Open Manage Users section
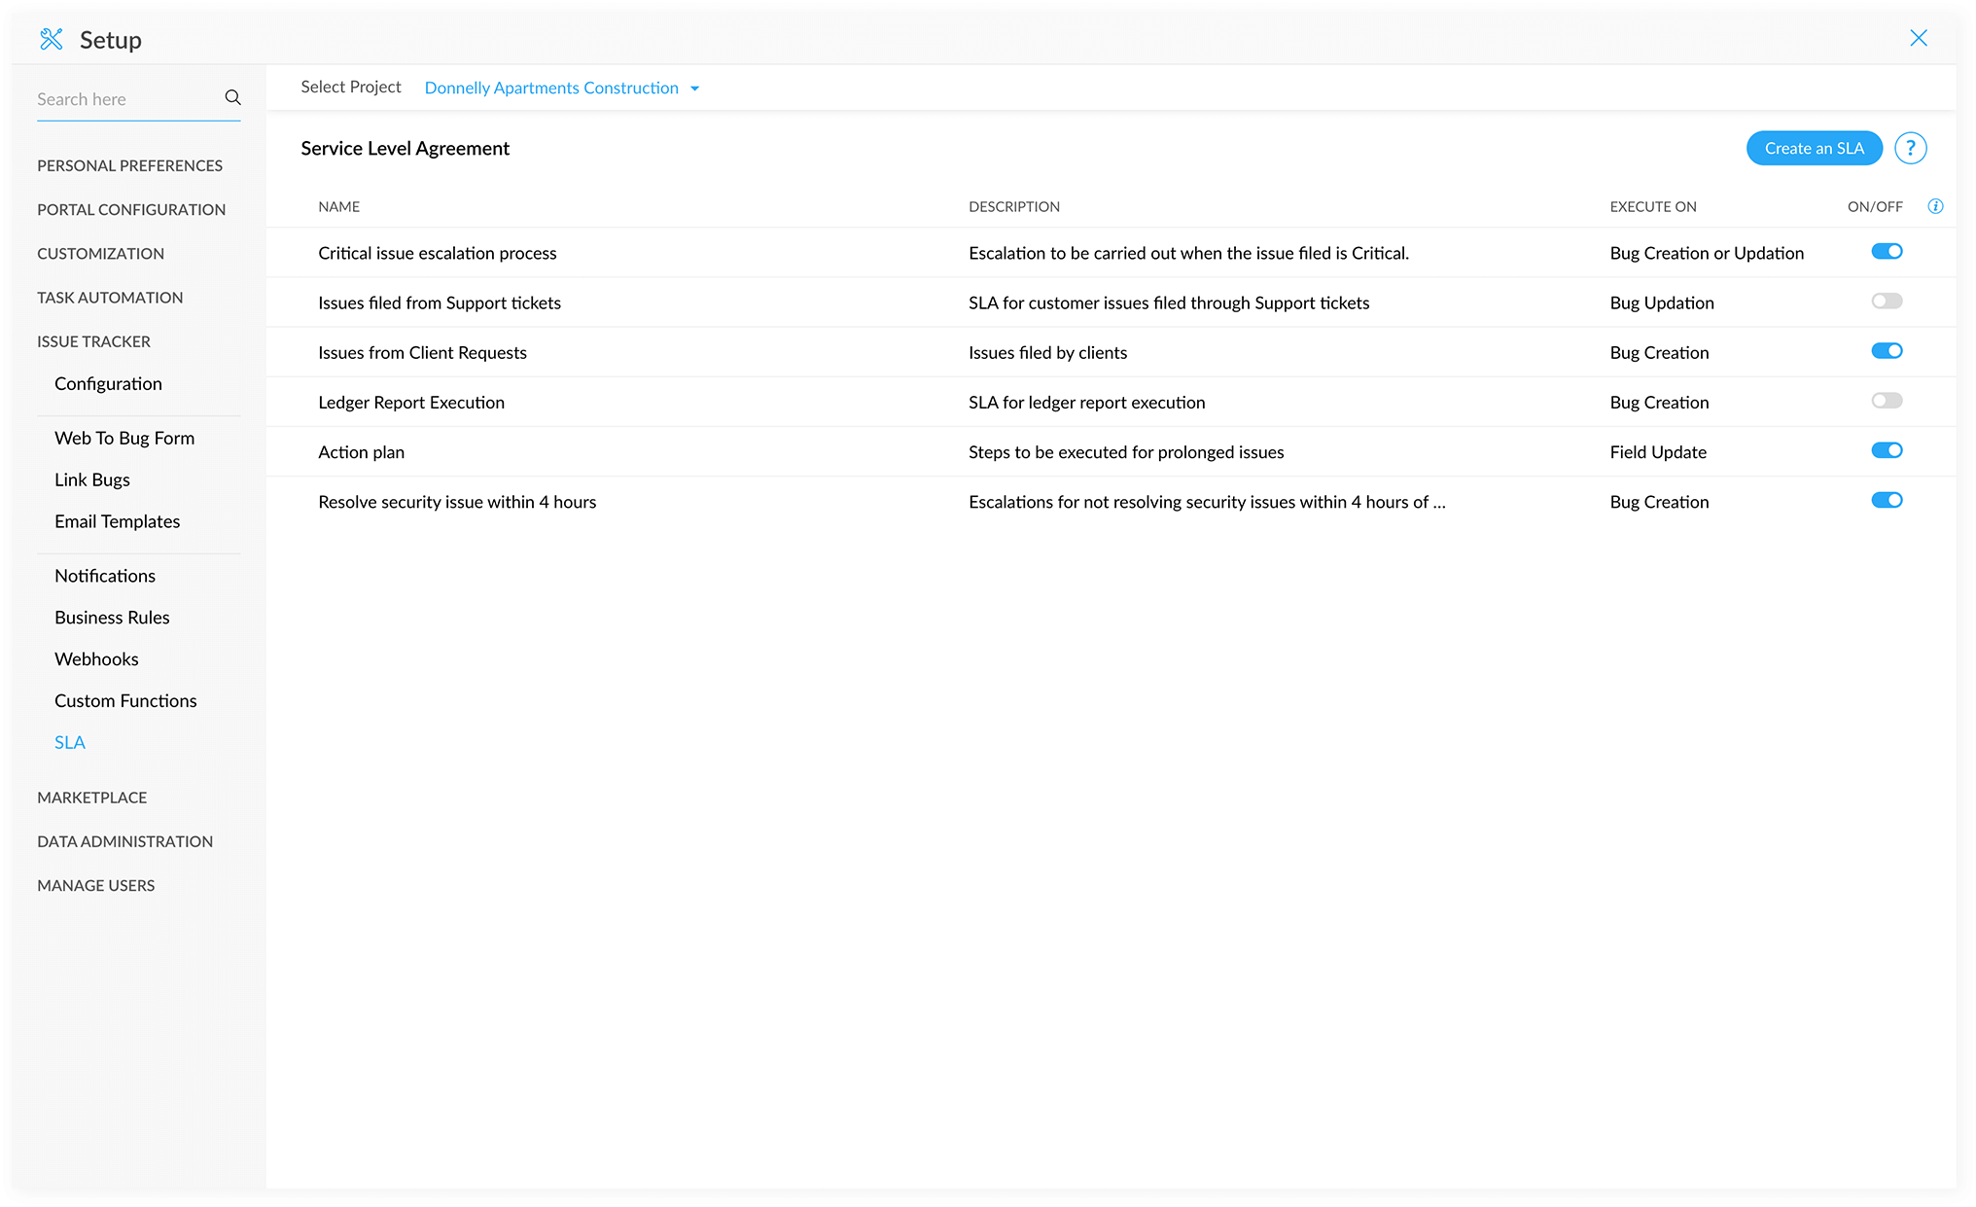This screenshot has width=1976, height=1207. click(96, 885)
